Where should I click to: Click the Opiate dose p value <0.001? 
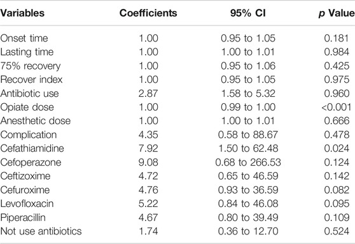337,107
